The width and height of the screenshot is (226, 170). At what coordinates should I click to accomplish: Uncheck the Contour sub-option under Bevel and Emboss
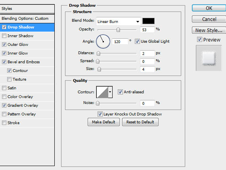[x=10, y=70]
